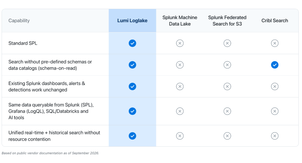Click Lumi Loglake checkmark for unified real-time search

[132, 136]
